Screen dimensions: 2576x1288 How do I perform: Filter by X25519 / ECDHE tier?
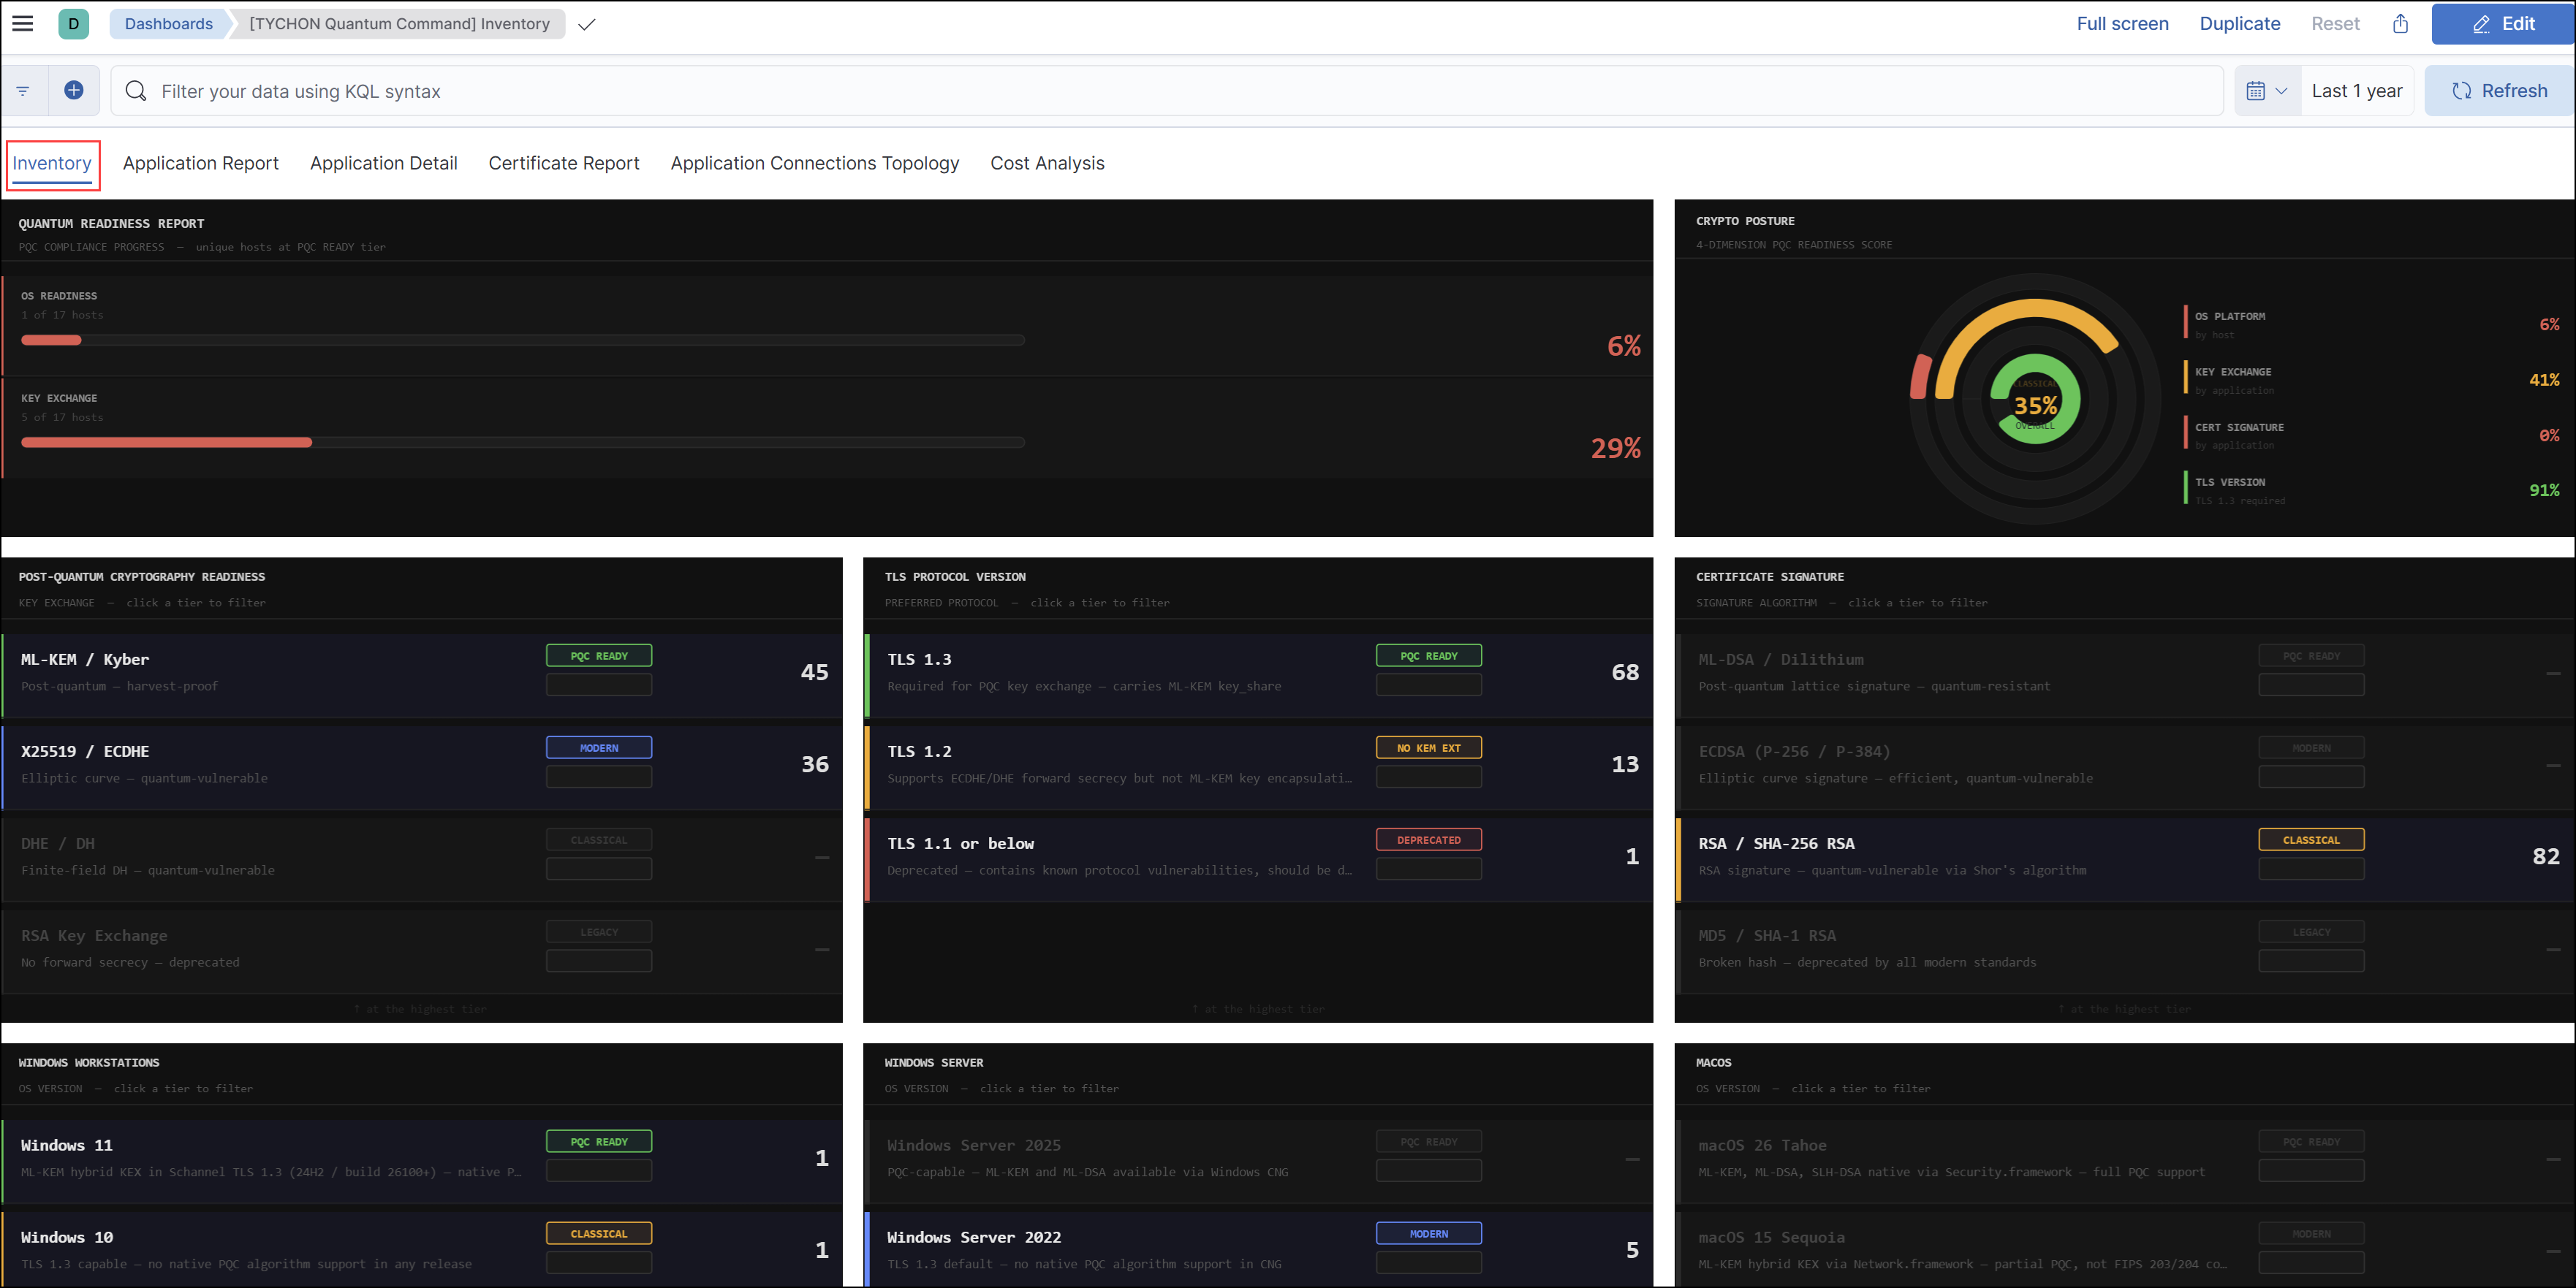pyautogui.click(x=422, y=766)
